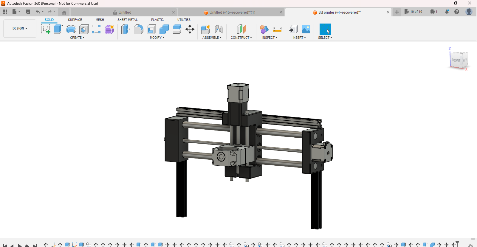Jump timeline to the beginning
Image resolution: width=477 pixels, height=247 pixels.
click(5, 245)
